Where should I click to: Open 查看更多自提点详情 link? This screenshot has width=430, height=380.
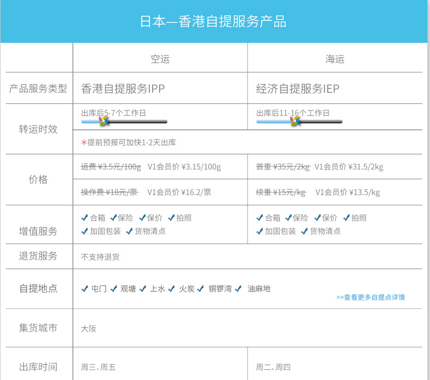tap(370, 297)
